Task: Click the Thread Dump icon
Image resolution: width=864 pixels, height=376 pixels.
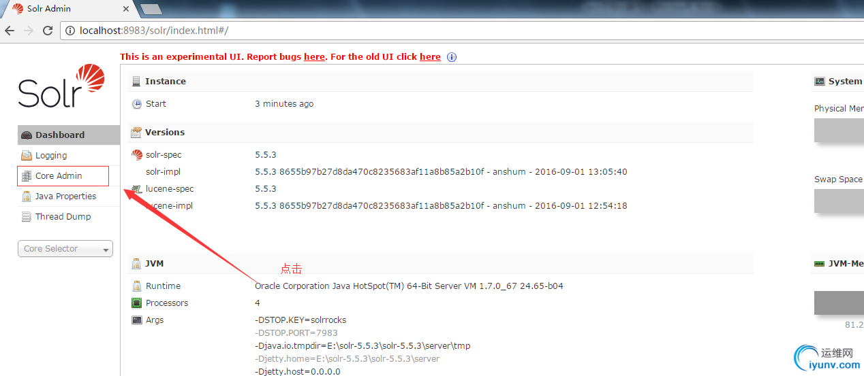Action: 27,217
